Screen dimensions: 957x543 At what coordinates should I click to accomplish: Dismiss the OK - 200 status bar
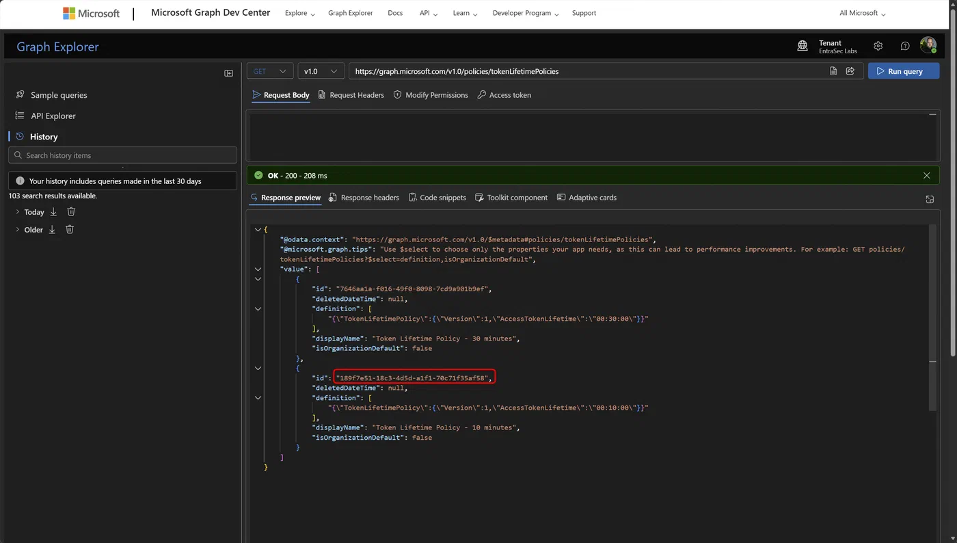point(927,176)
